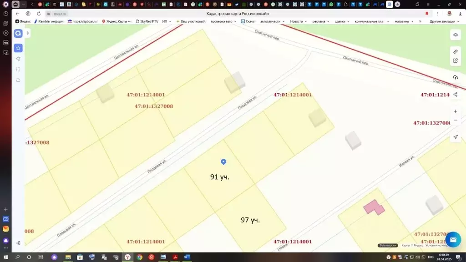Expand the сделки bookmarks folder
This screenshot has height=262, width=466.
[x=342, y=21]
